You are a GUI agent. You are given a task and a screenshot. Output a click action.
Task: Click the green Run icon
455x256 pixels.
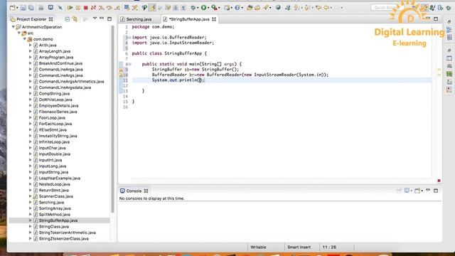click(204, 8)
